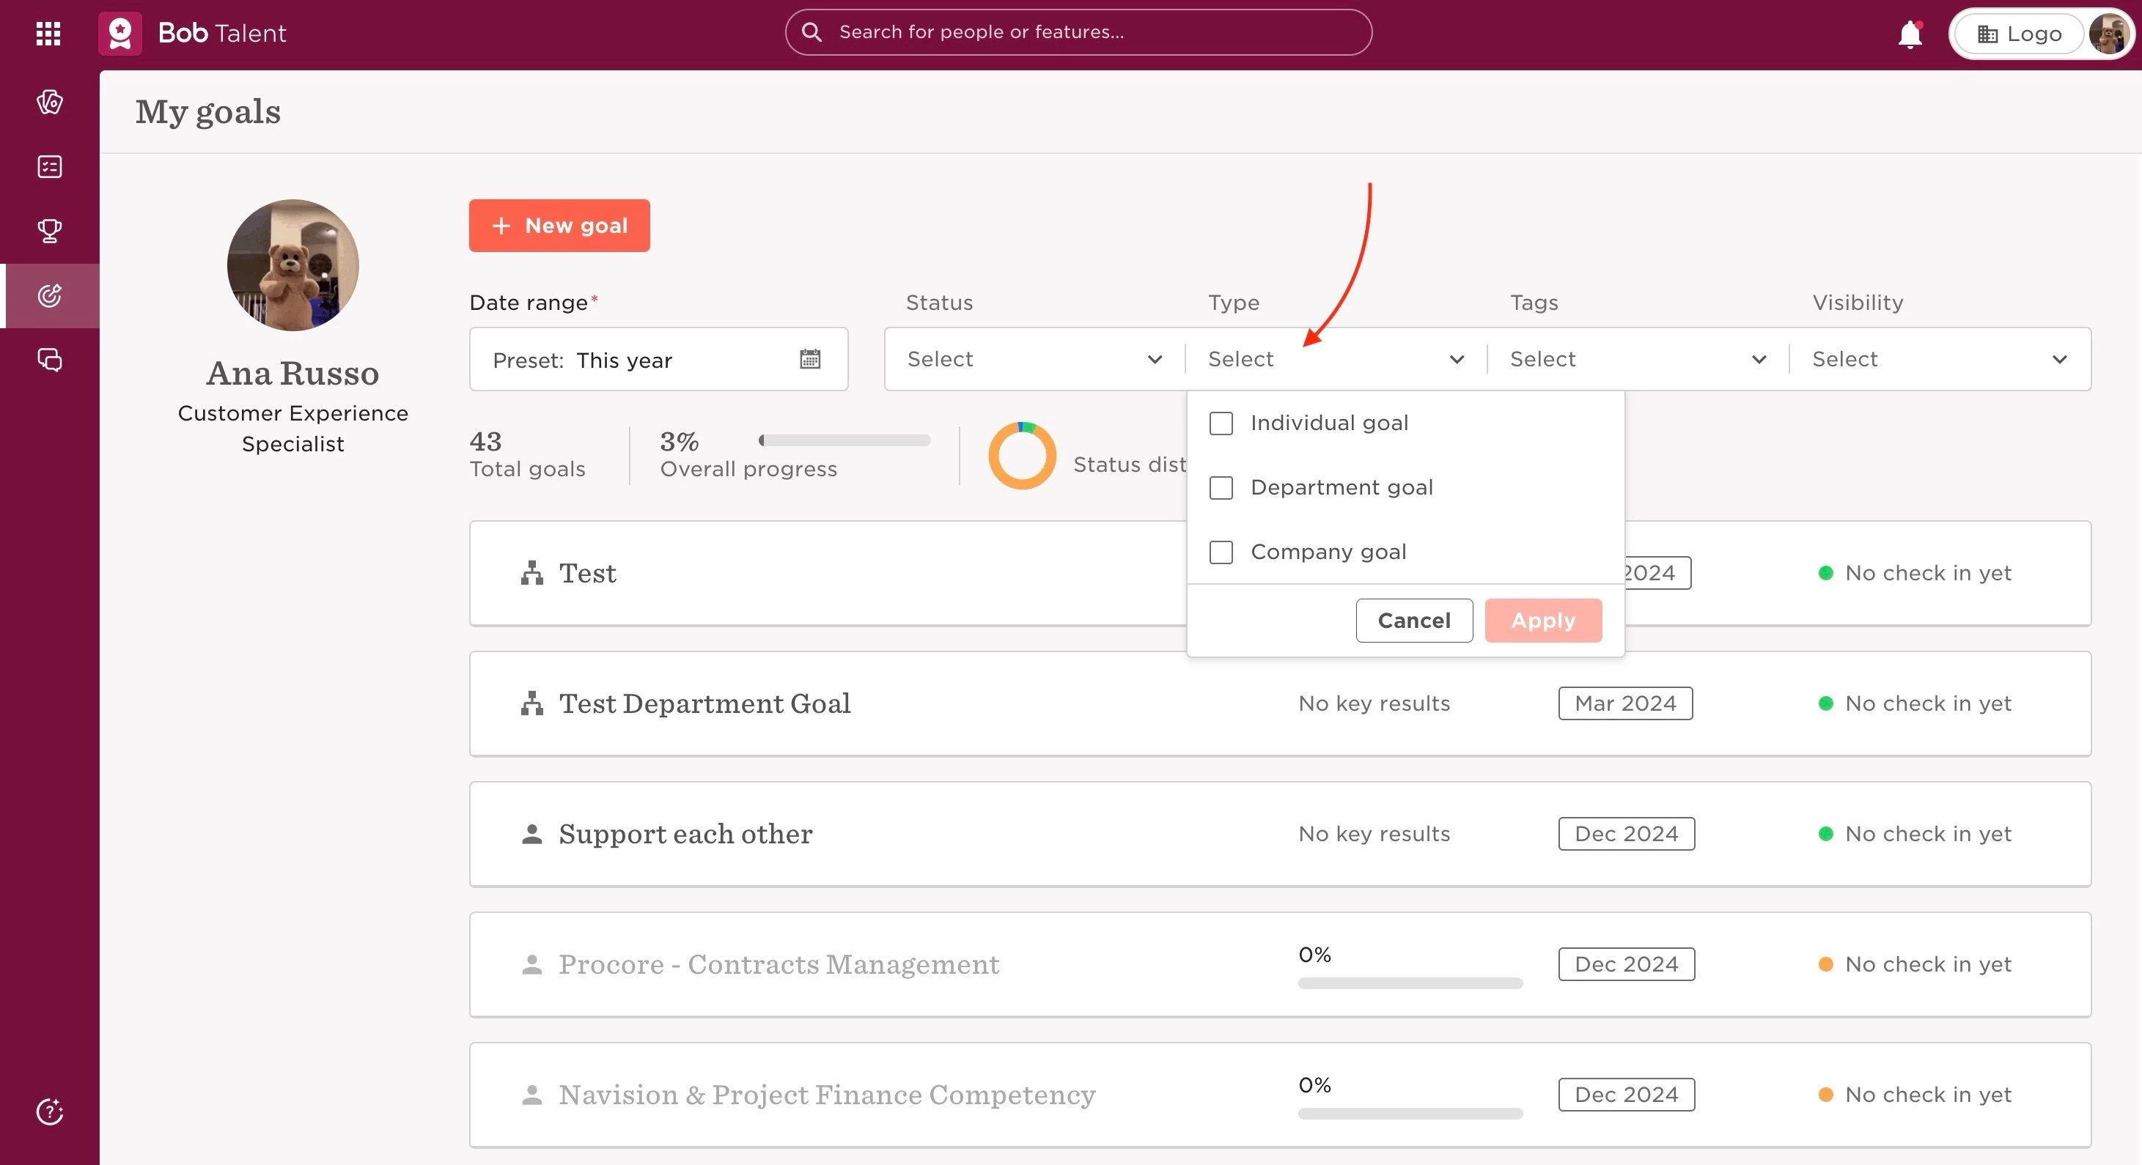Open the Test Department Goal title

point(704,704)
